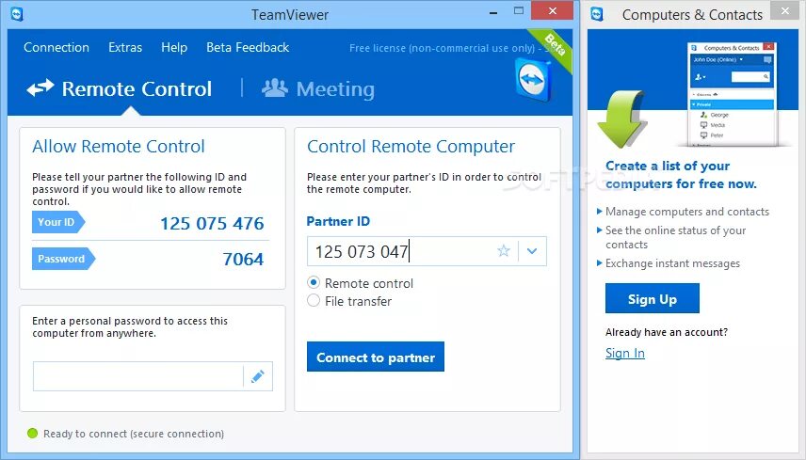Click 'Create a list of your computers' heading
The image size is (806, 460).
(681, 175)
